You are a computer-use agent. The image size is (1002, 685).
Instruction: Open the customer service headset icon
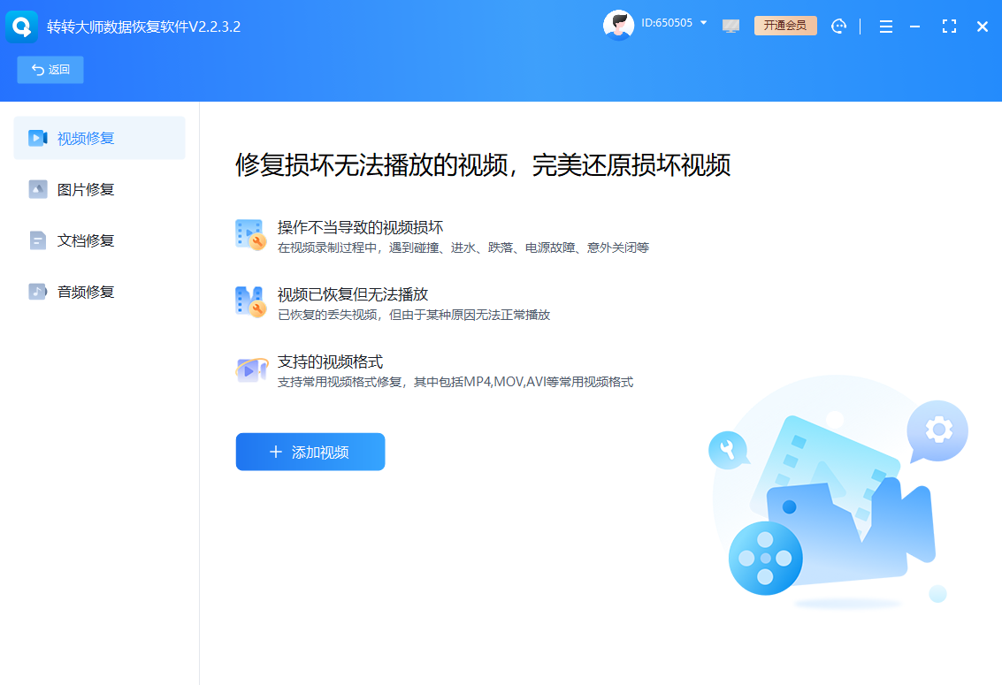tap(838, 26)
